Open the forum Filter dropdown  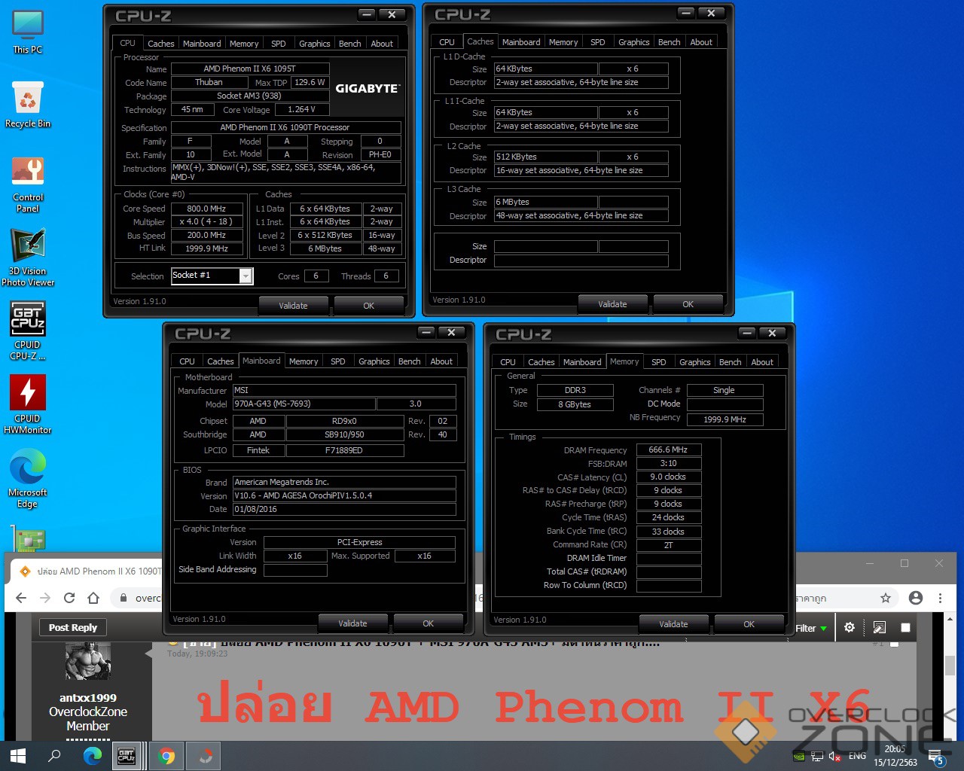click(x=812, y=628)
